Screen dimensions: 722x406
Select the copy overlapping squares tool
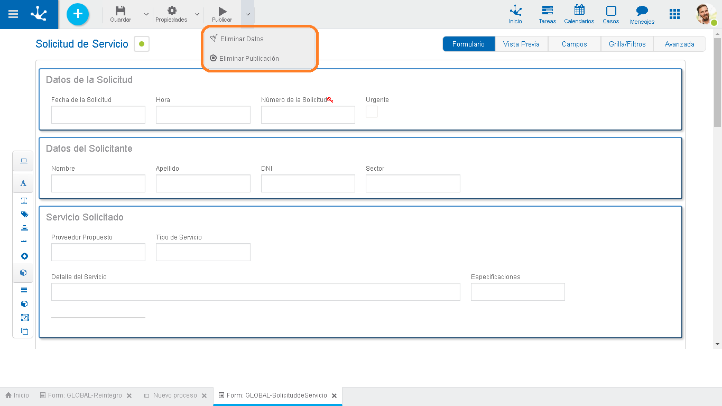tap(24, 331)
